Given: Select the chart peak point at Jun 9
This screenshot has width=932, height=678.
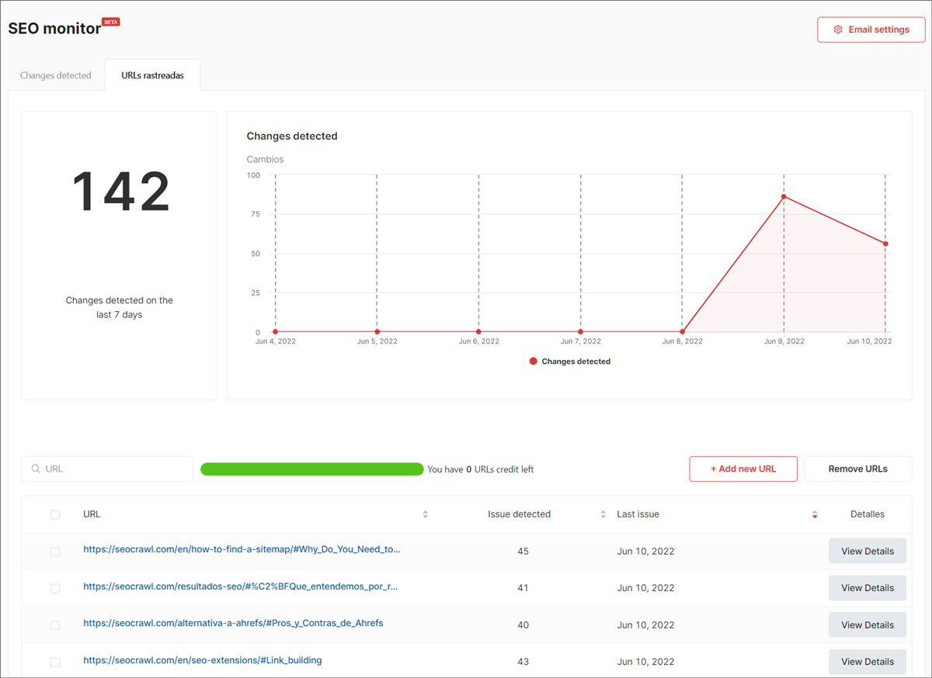Looking at the screenshot, I should [784, 196].
